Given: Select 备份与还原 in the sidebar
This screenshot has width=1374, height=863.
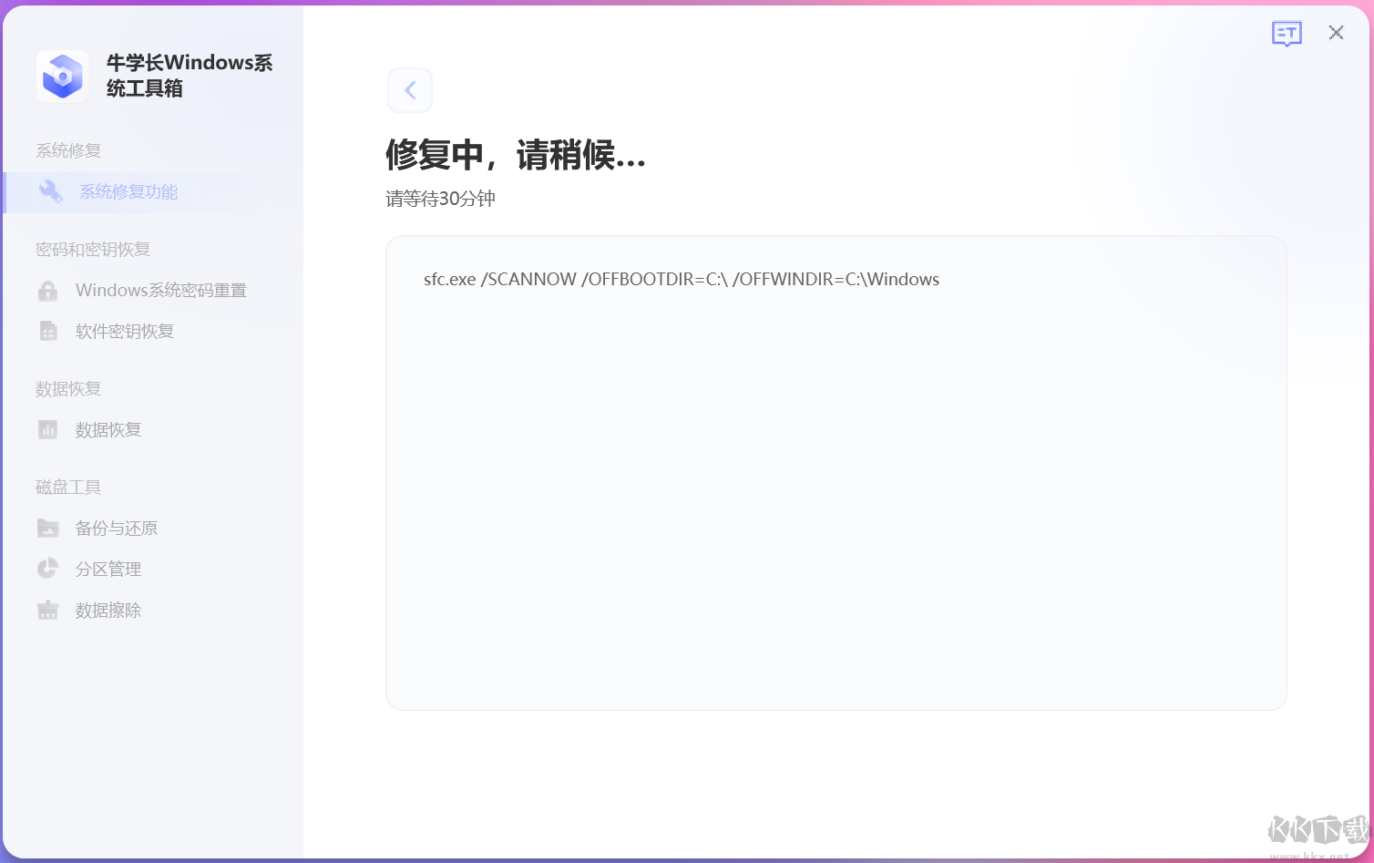Looking at the screenshot, I should point(116,528).
